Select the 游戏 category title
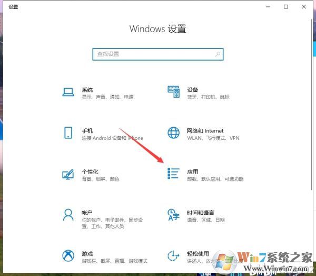 (x=87, y=254)
